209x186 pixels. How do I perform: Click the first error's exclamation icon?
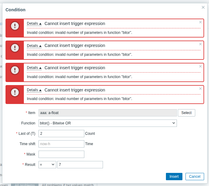[15, 26]
